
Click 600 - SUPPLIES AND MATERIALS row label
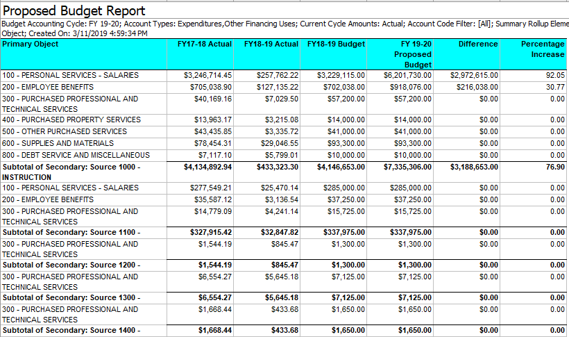pos(58,143)
